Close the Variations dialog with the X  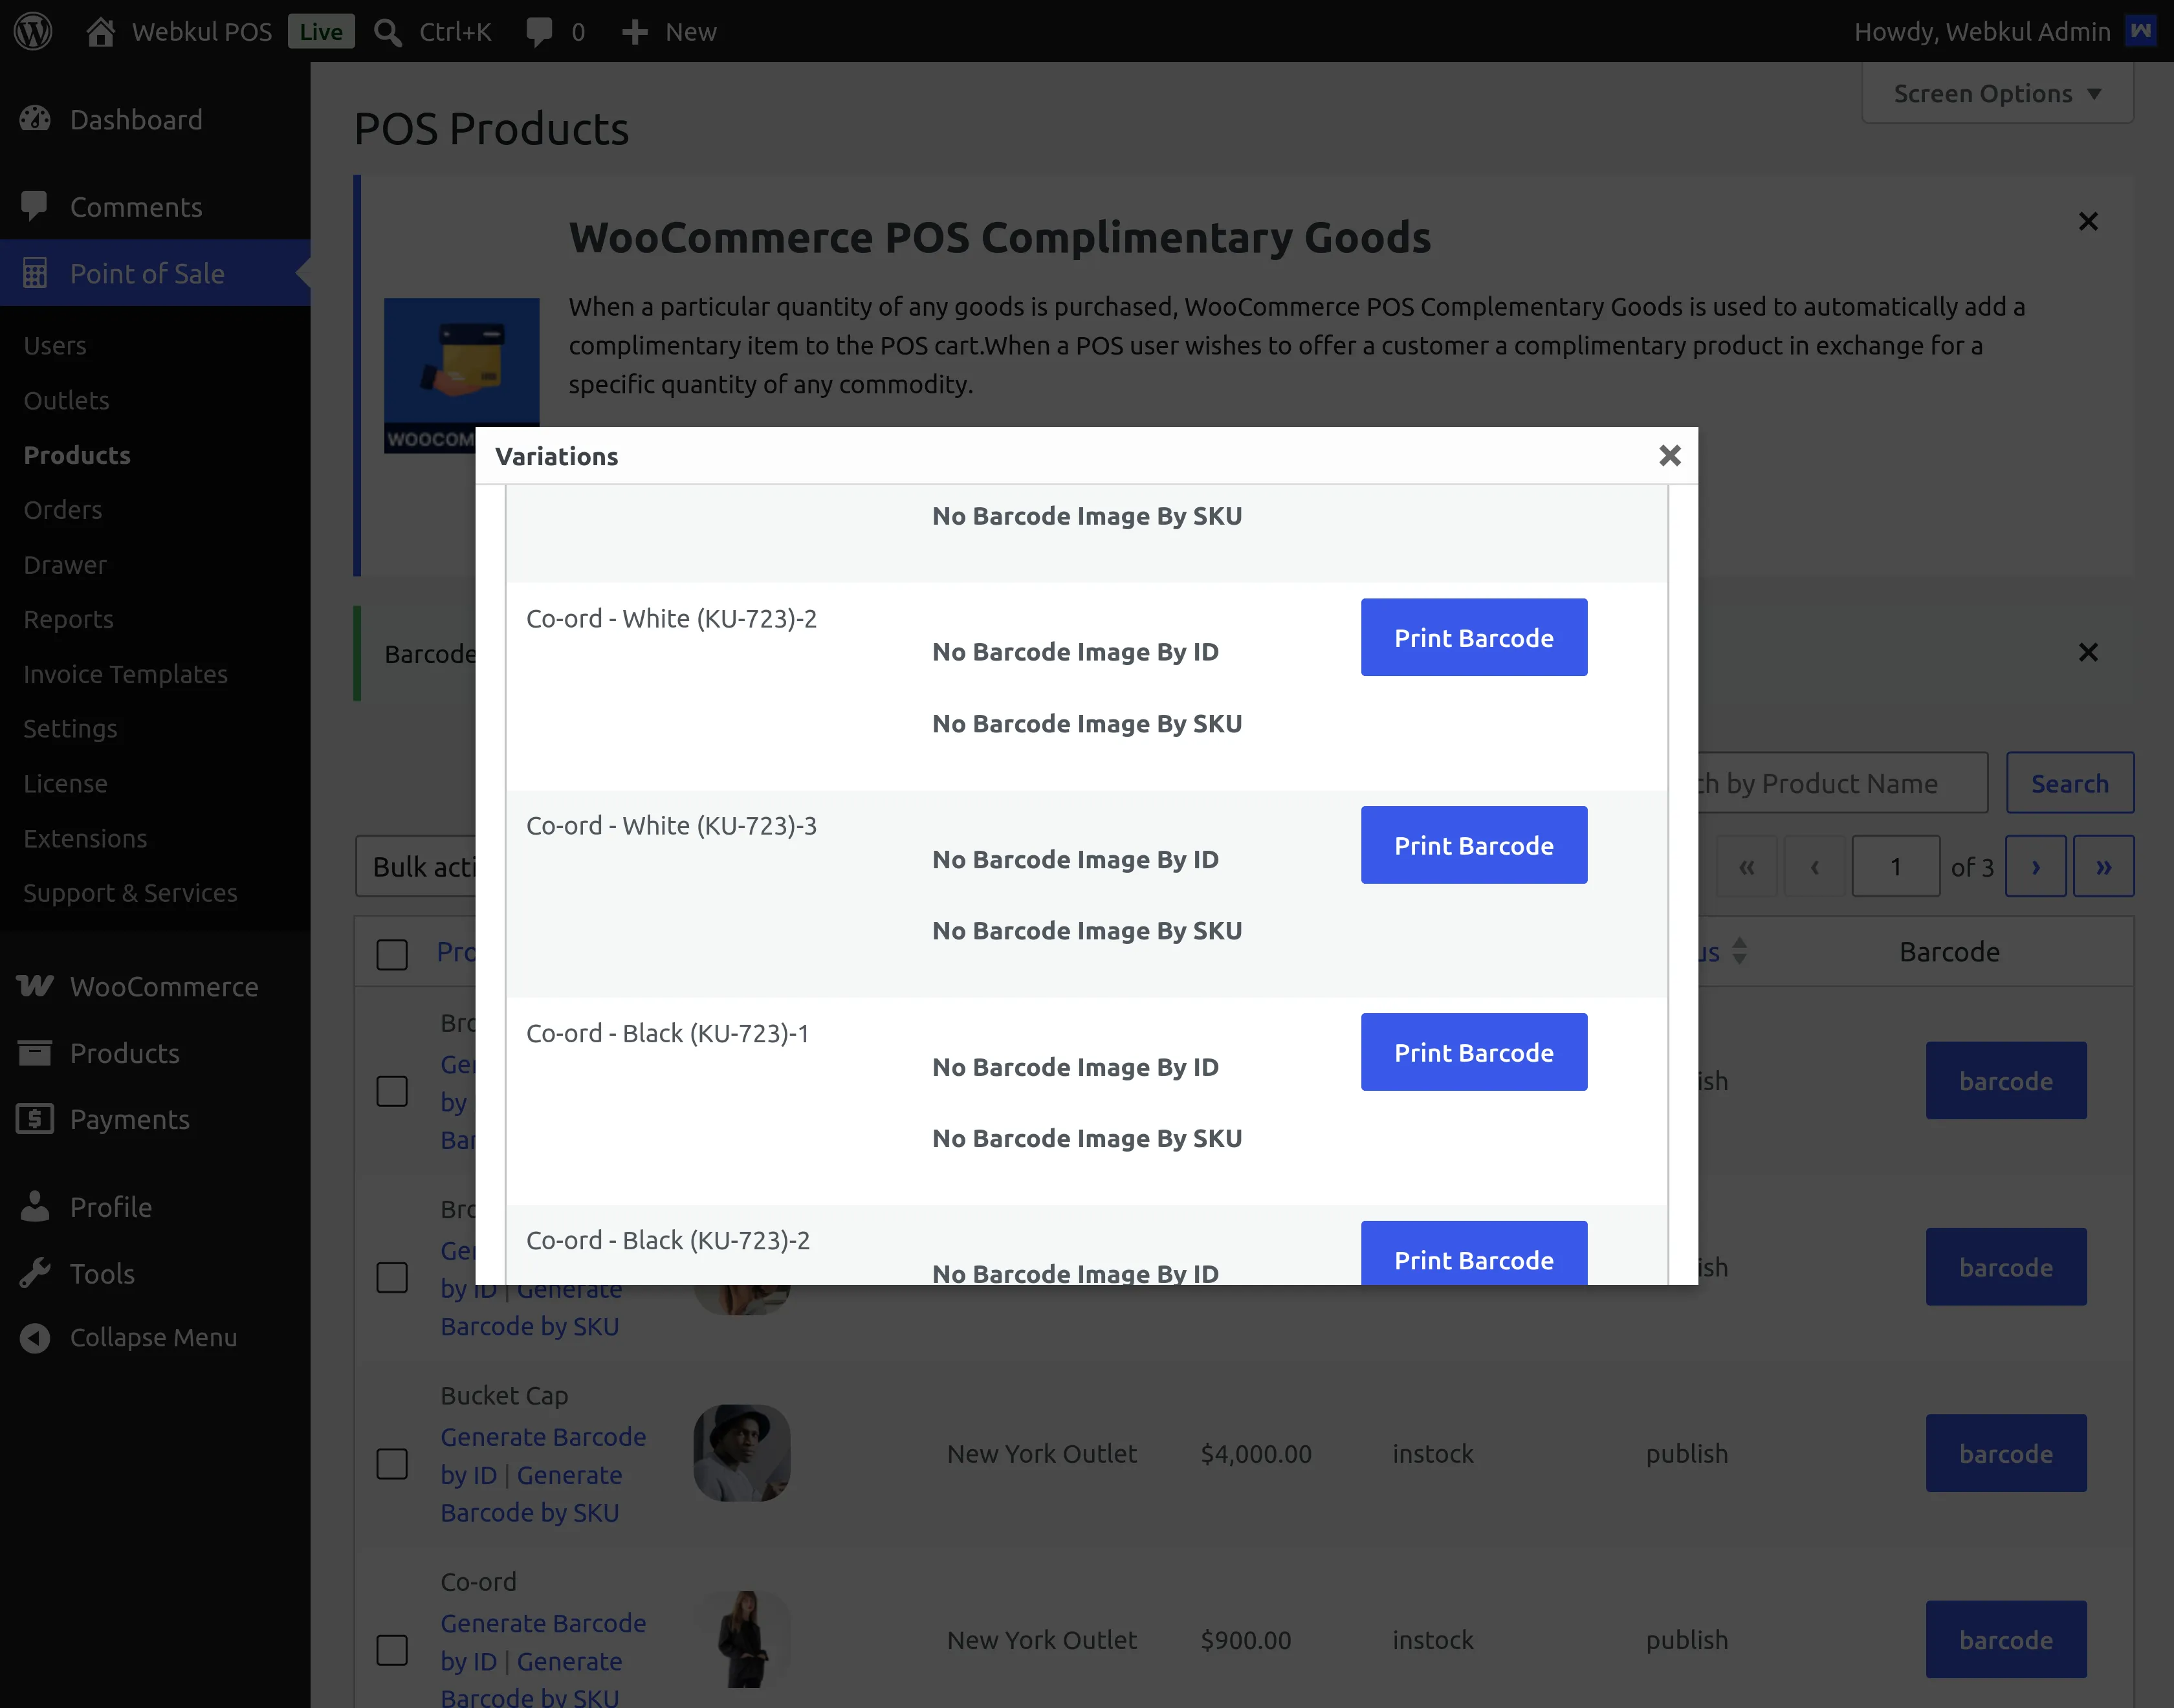tap(1669, 455)
